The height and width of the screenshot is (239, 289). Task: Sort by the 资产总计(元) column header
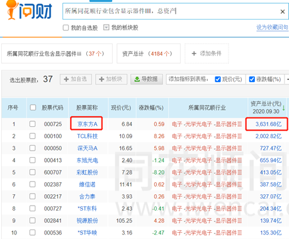[266, 108]
